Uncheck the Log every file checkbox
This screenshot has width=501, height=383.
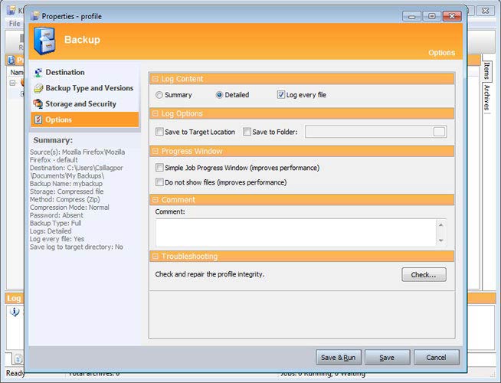coord(281,95)
